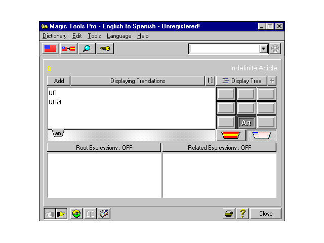Click the golden key registration icon
The image size is (324, 243).
pyautogui.click(x=105, y=49)
